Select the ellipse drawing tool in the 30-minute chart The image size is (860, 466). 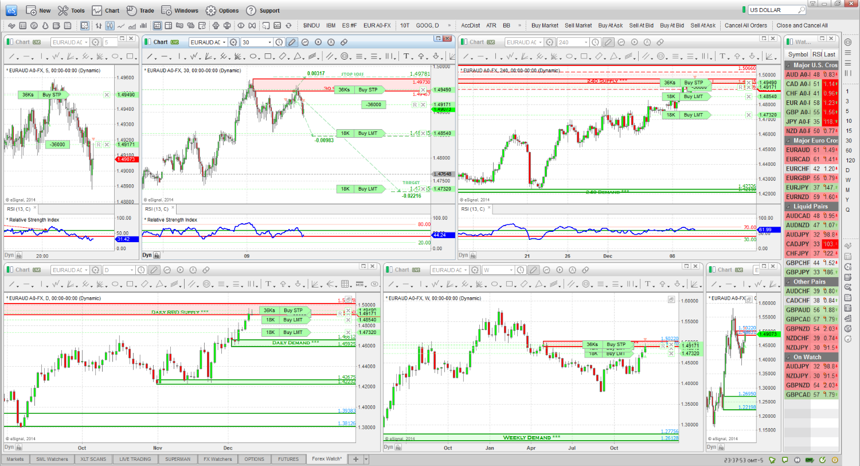tap(253, 56)
